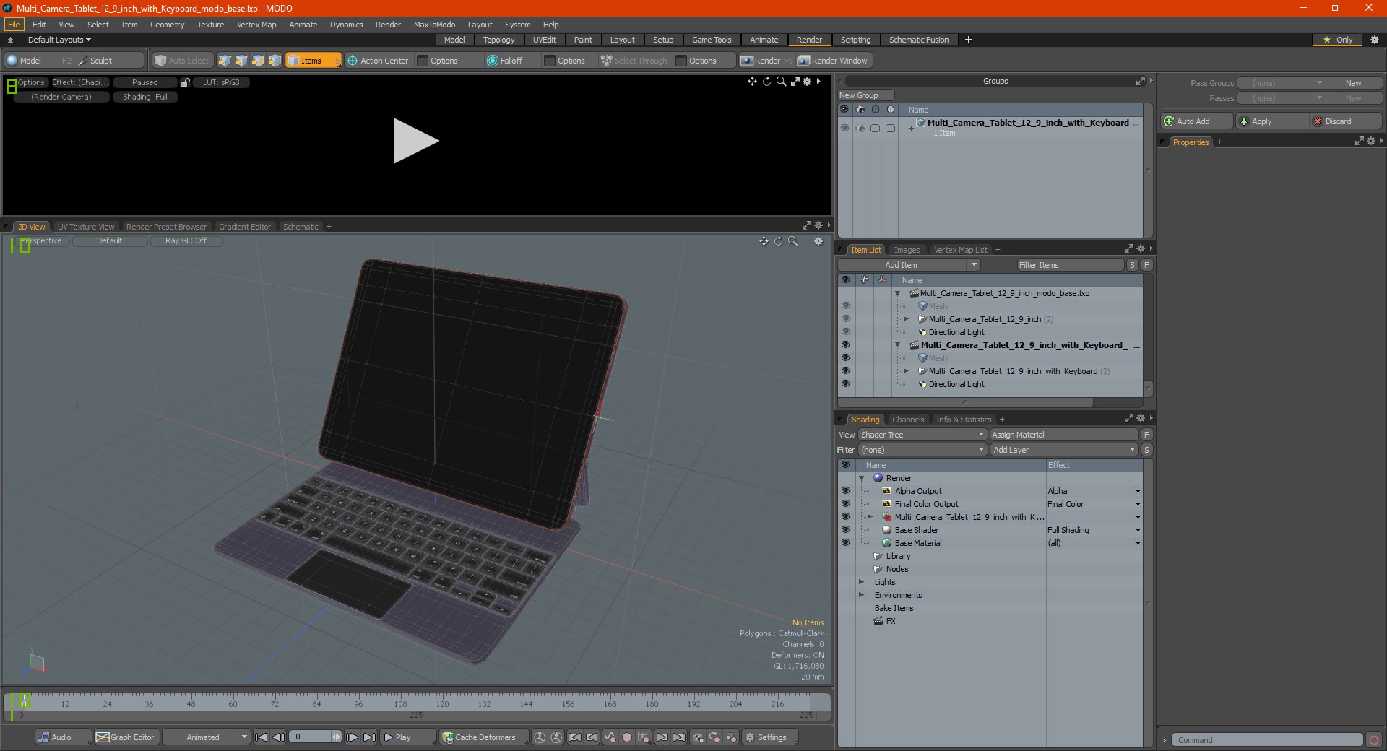1387x751 pixels.
Task: Open Item List panel settings gear
Action: coord(1141,249)
